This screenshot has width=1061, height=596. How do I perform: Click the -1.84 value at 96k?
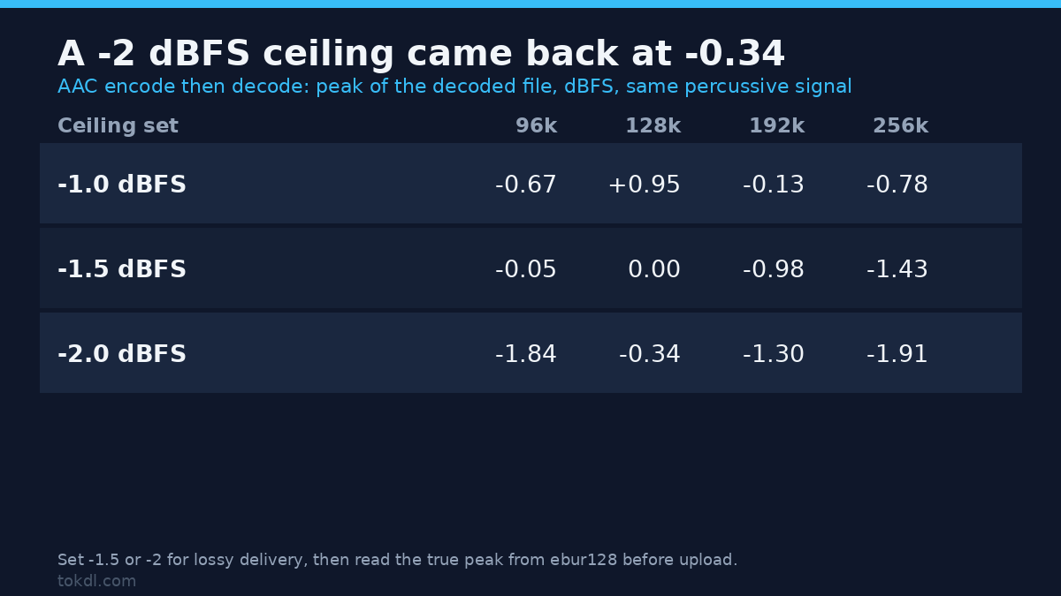(526, 355)
